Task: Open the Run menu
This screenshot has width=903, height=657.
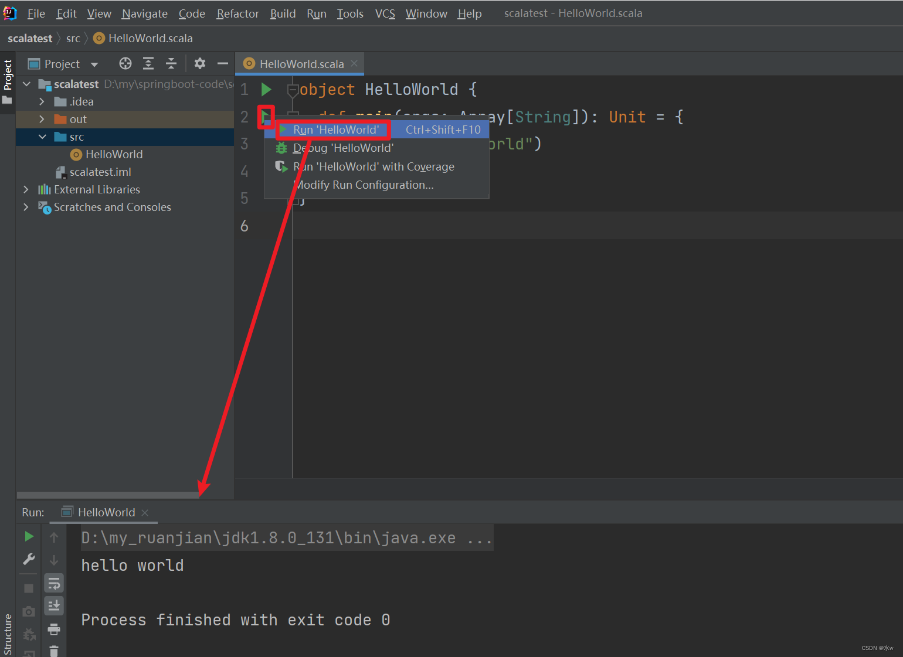Action: tap(317, 13)
